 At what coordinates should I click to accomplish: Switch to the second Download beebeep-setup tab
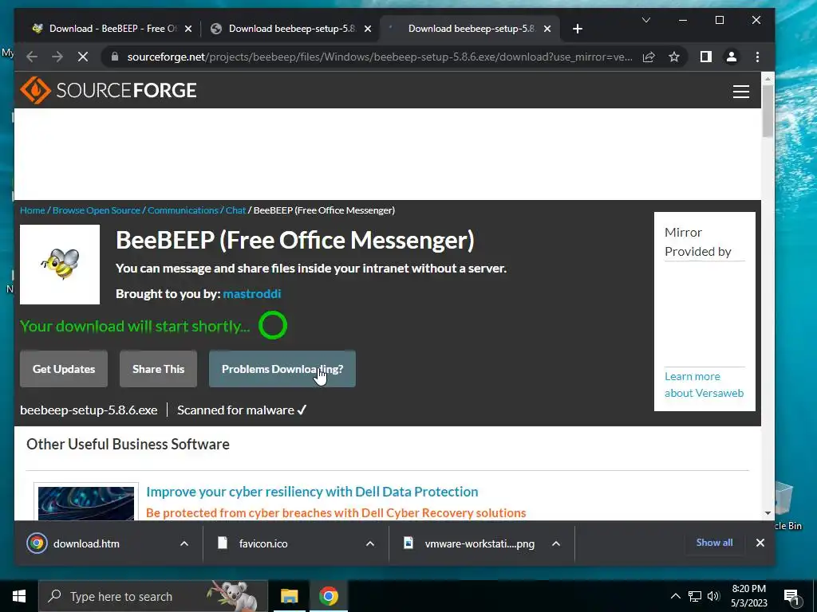292,29
